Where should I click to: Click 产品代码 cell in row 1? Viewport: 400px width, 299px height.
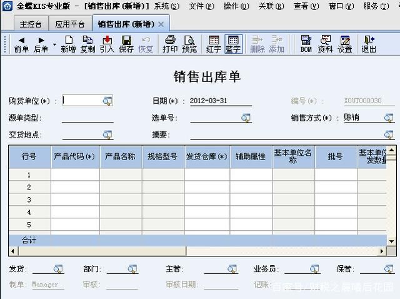tap(75, 175)
